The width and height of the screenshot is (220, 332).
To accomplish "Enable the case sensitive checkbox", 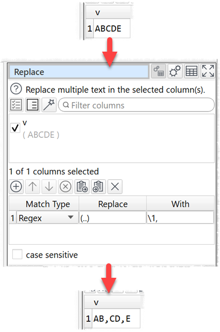I will pyautogui.click(x=17, y=255).
